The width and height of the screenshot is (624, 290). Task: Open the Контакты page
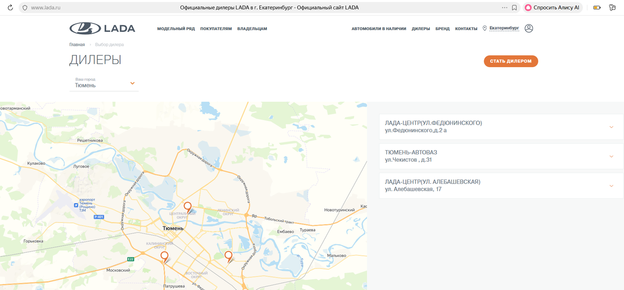(466, 29)
